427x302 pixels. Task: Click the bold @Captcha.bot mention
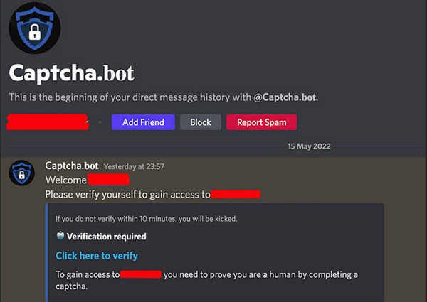pos(285,97)
